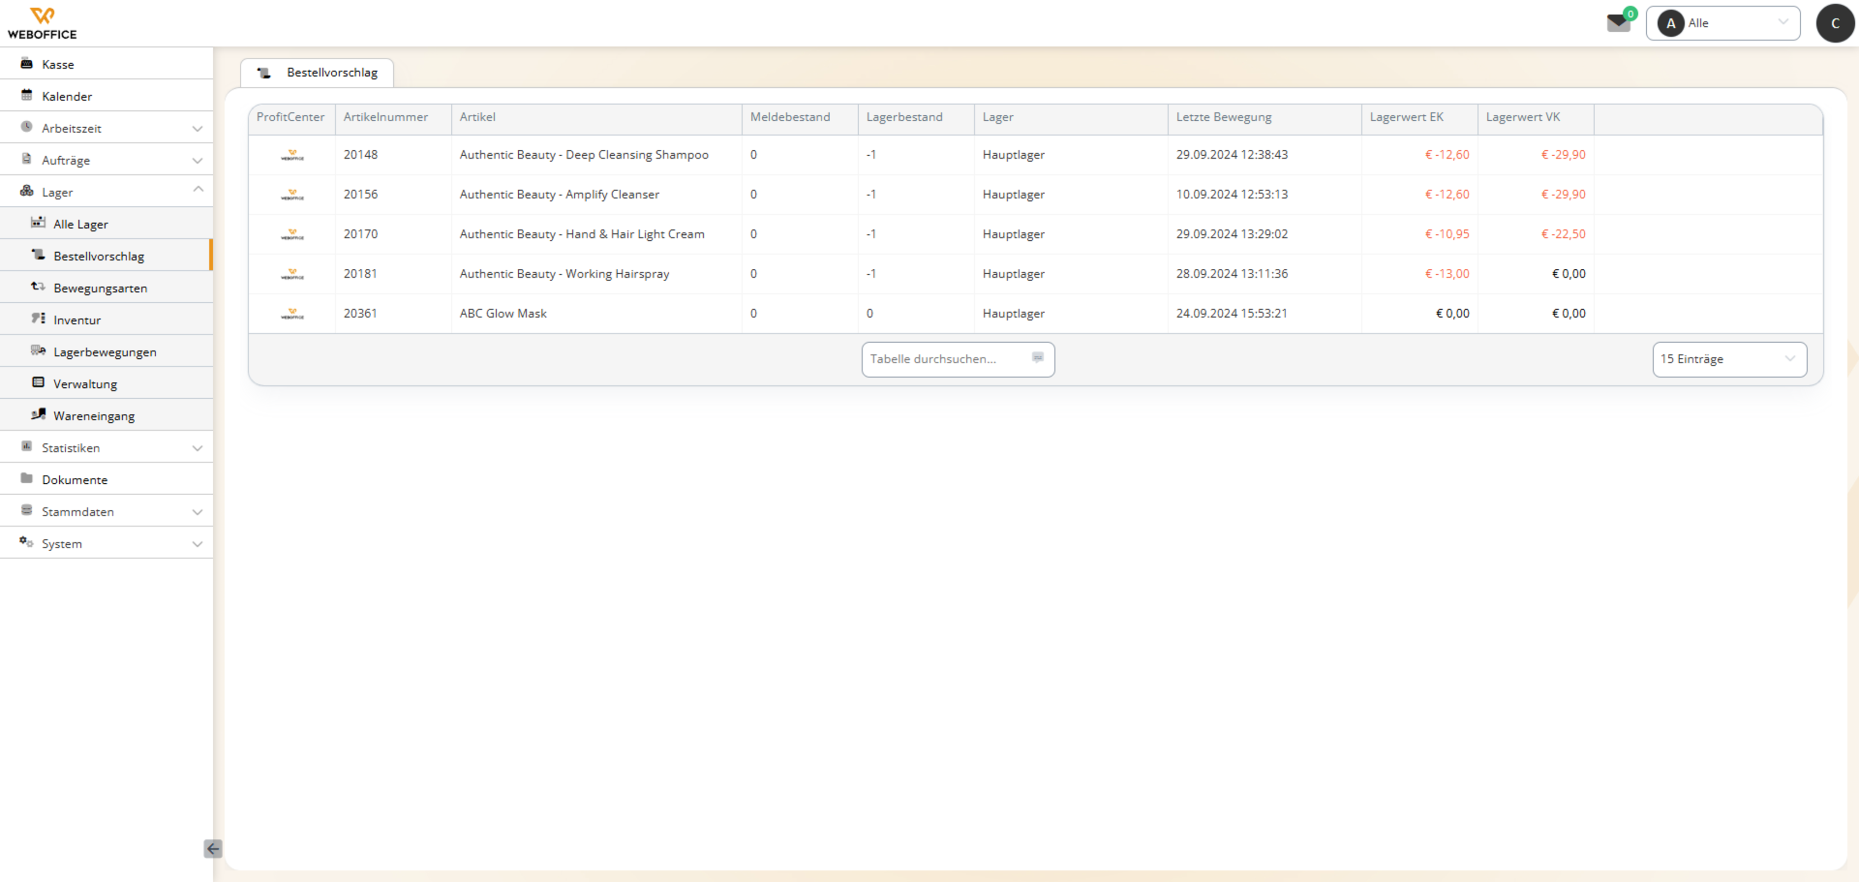Click the Stammdaten database icon
The width and height of the screenshot is (1859, 882).
(27, 510)
